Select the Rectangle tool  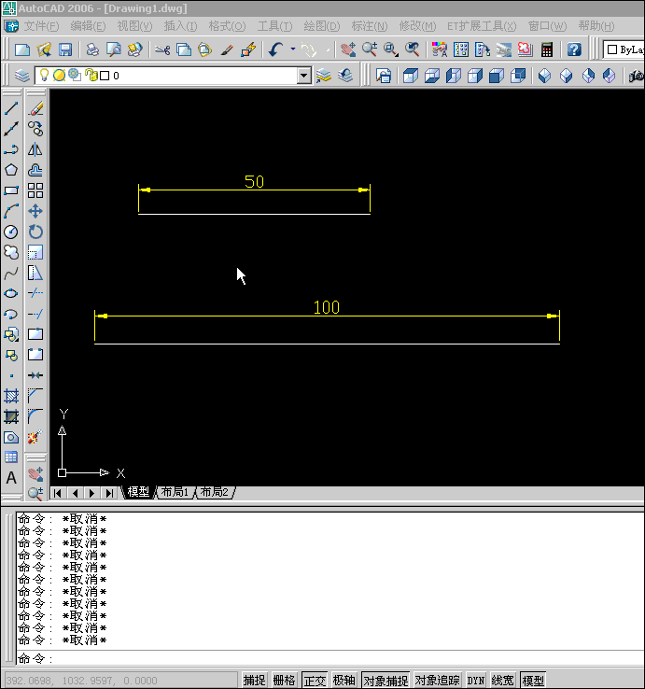tap(11, 190)
